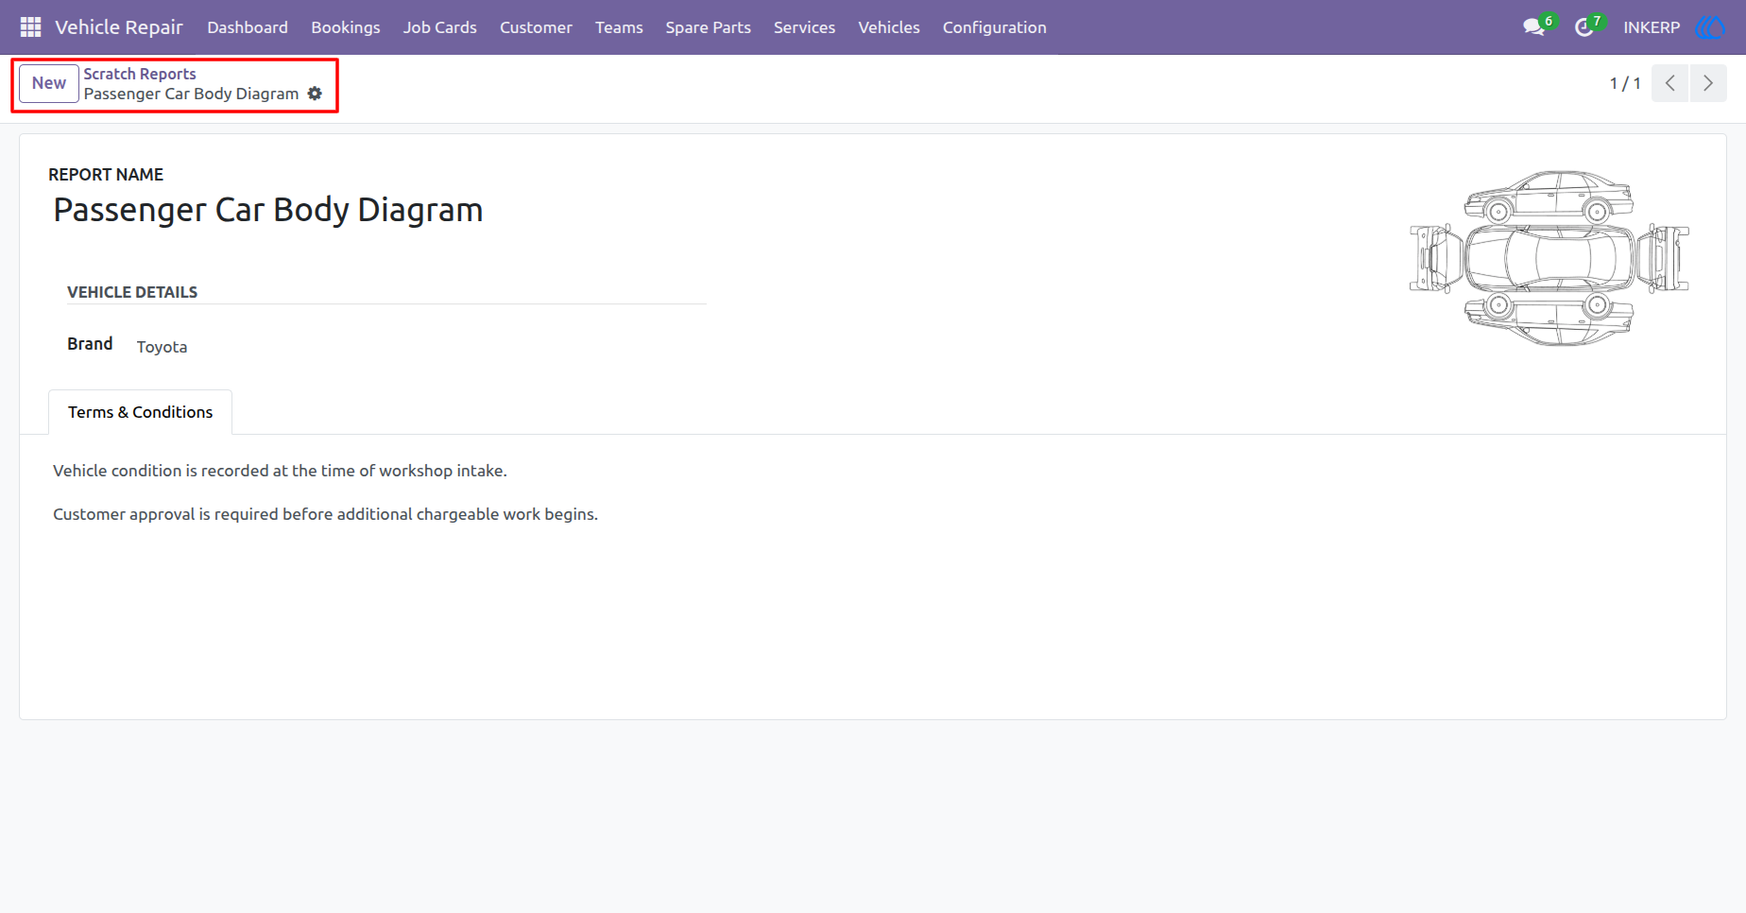Click the INKERP company name
The width and height of the screenshot is (1746, 913).
(x=1652, y=27)
